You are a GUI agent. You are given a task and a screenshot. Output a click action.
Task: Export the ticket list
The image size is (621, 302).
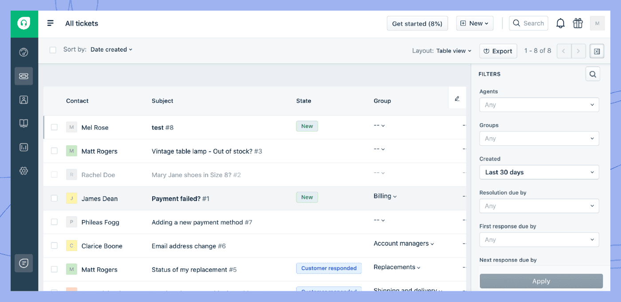498,51
